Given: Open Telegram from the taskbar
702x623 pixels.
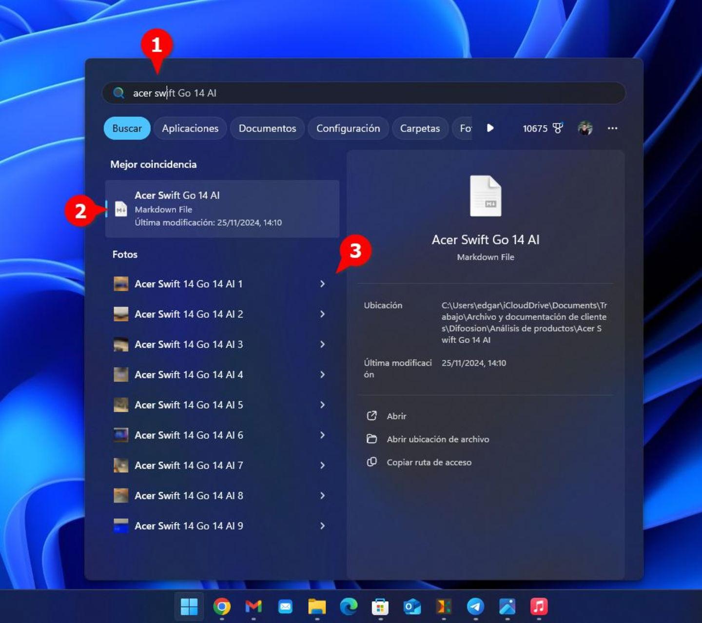Looking at the screenshot, I should coord(475,606).
